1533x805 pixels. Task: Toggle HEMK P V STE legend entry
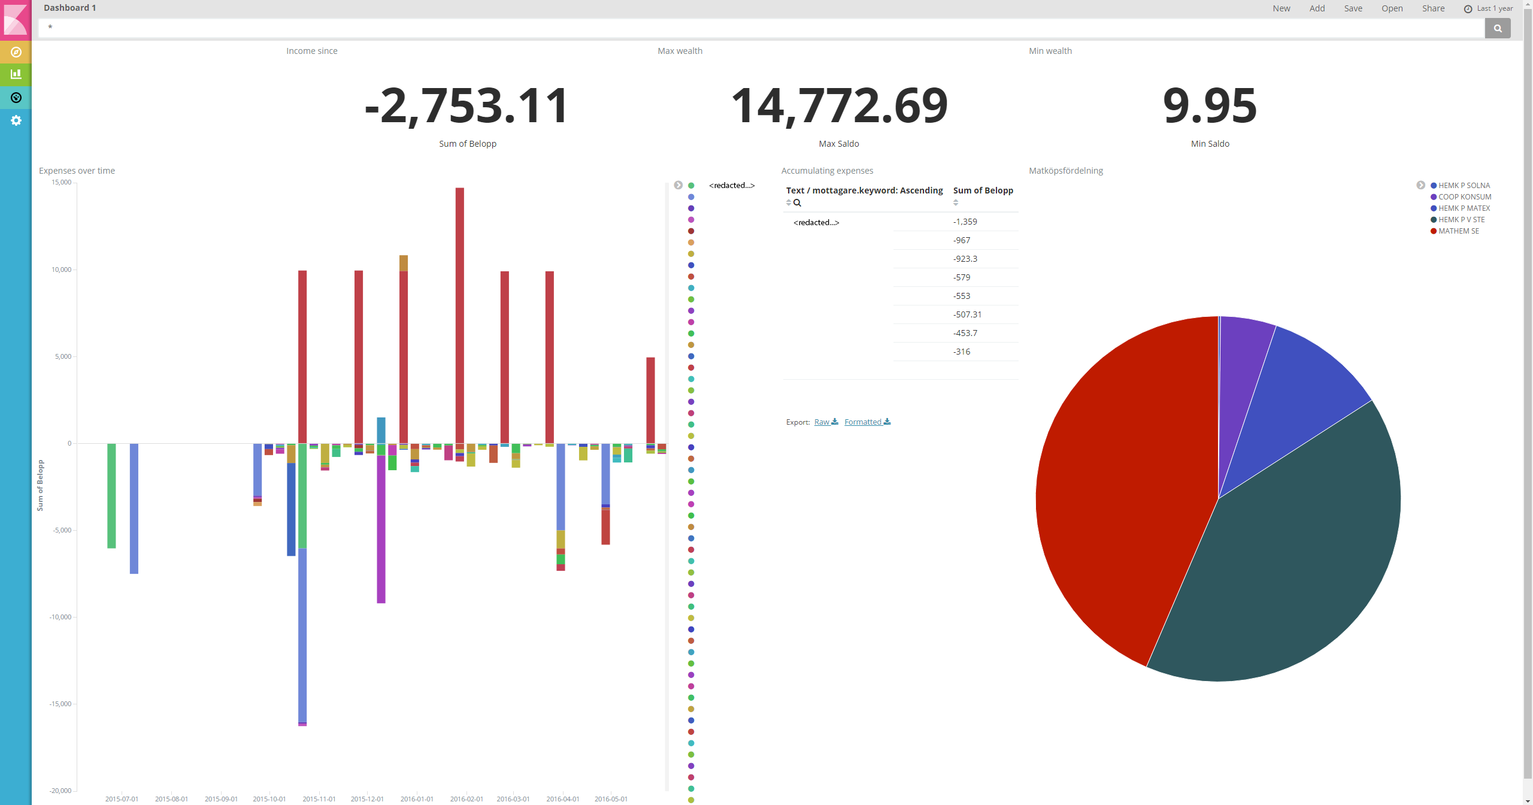point(1461,220)
